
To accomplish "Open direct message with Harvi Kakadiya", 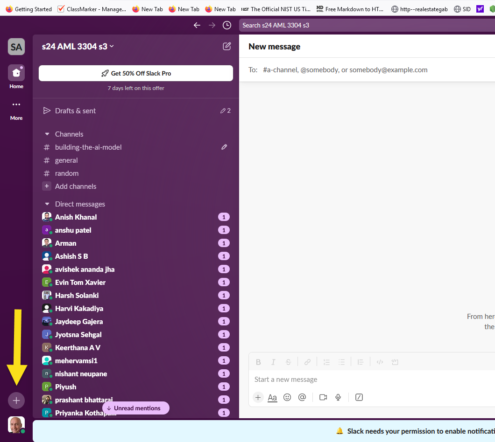I will click(136, 308).
